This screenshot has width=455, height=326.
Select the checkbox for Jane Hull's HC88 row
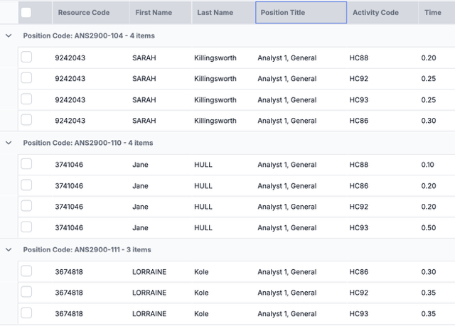pos(26,164)
